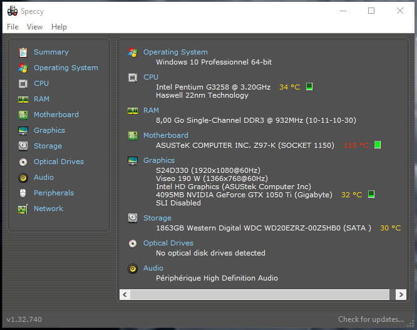Click the Motherboard icon in summary panel

(133, 136)
